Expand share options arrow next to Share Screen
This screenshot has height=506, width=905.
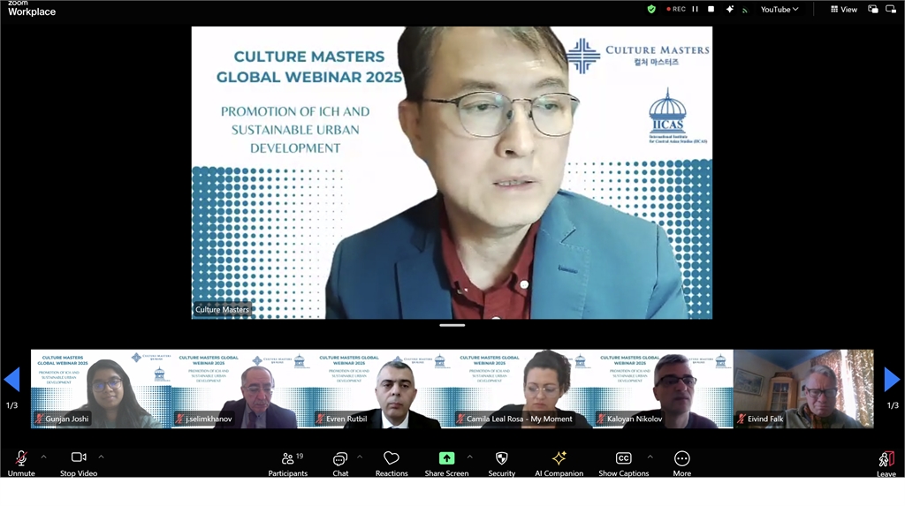pyautogui.click(x=470, y=457)
